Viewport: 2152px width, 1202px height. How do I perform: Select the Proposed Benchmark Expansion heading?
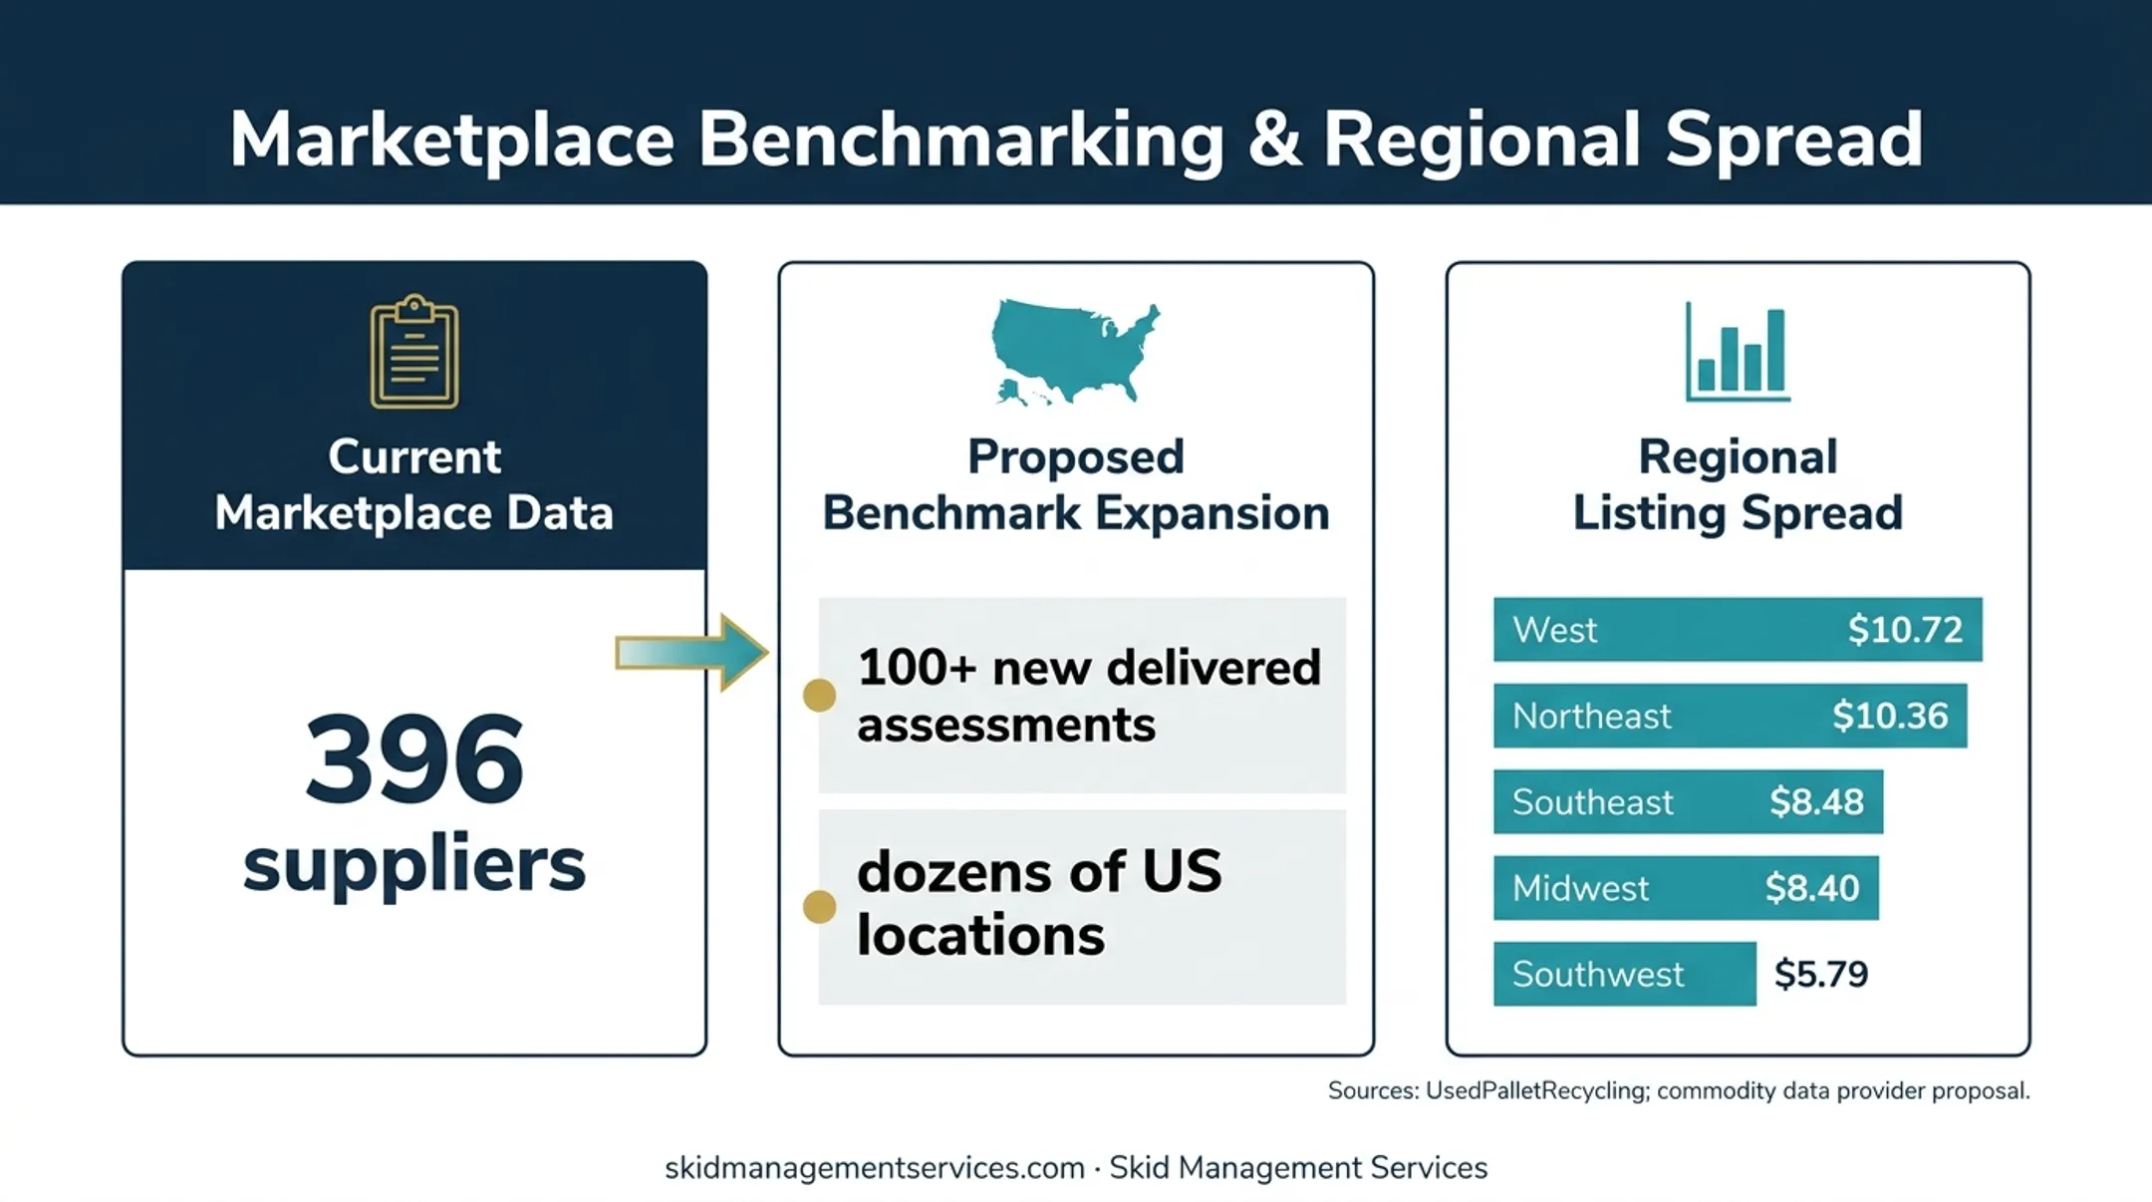pyautogui.click(x=1076, y=485)
